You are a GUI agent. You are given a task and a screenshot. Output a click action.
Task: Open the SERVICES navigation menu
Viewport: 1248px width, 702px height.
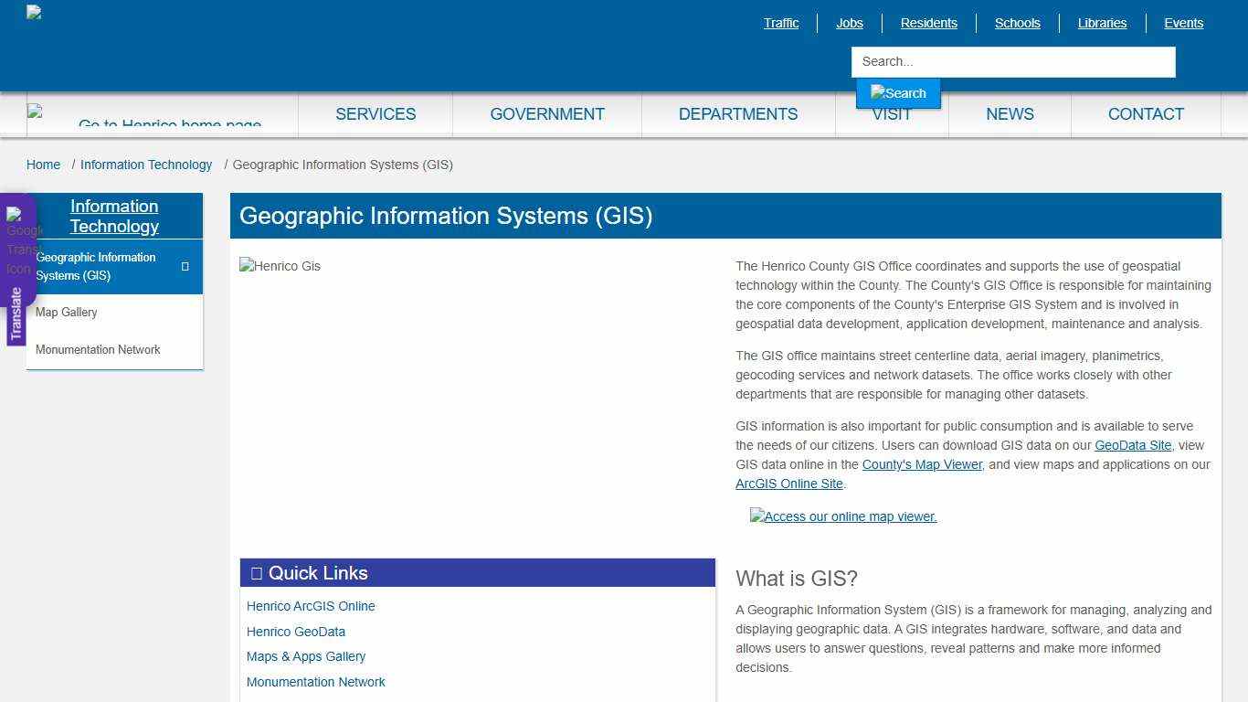pyautogui.click(x=375, y=113)
